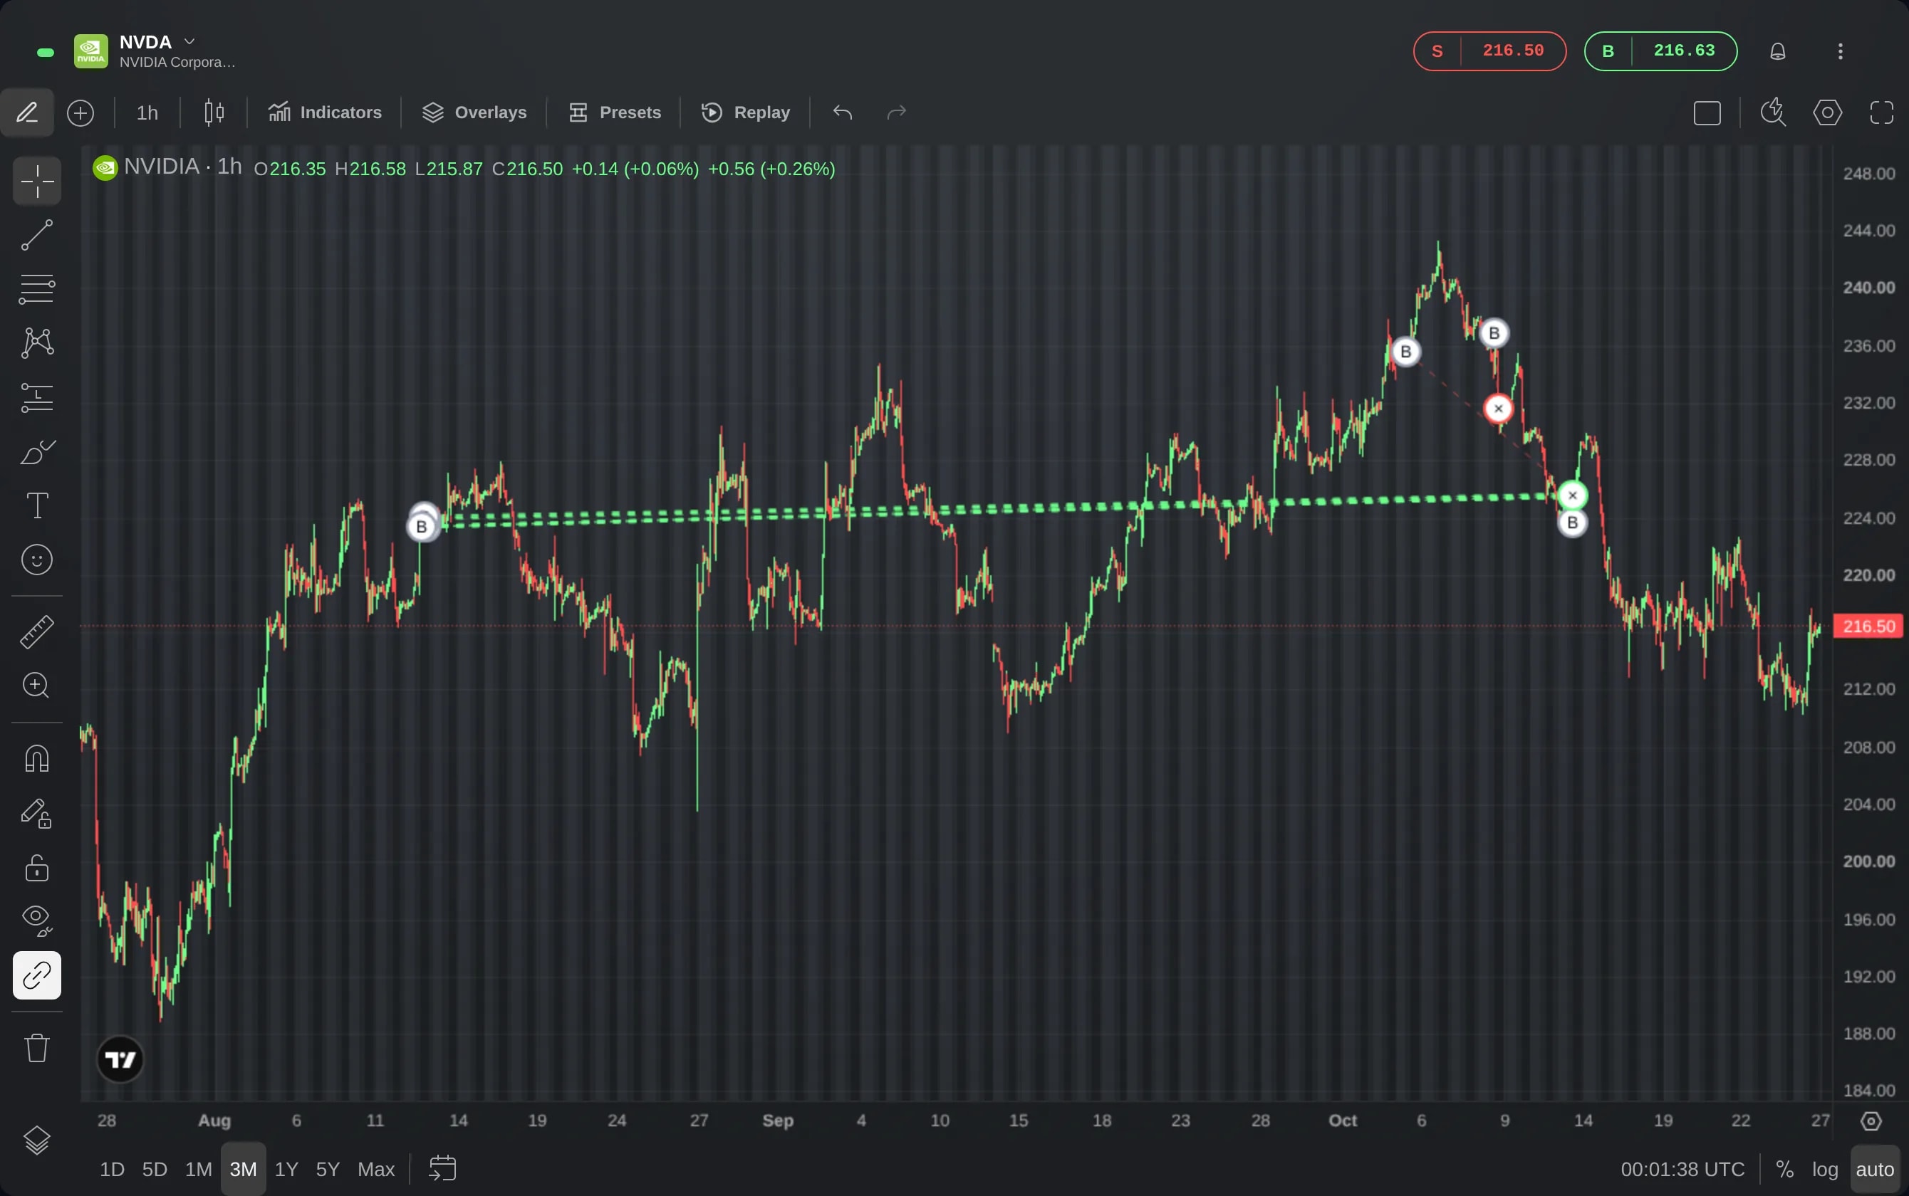
Task: Open the Presets menu
Action: pos(614,112)
